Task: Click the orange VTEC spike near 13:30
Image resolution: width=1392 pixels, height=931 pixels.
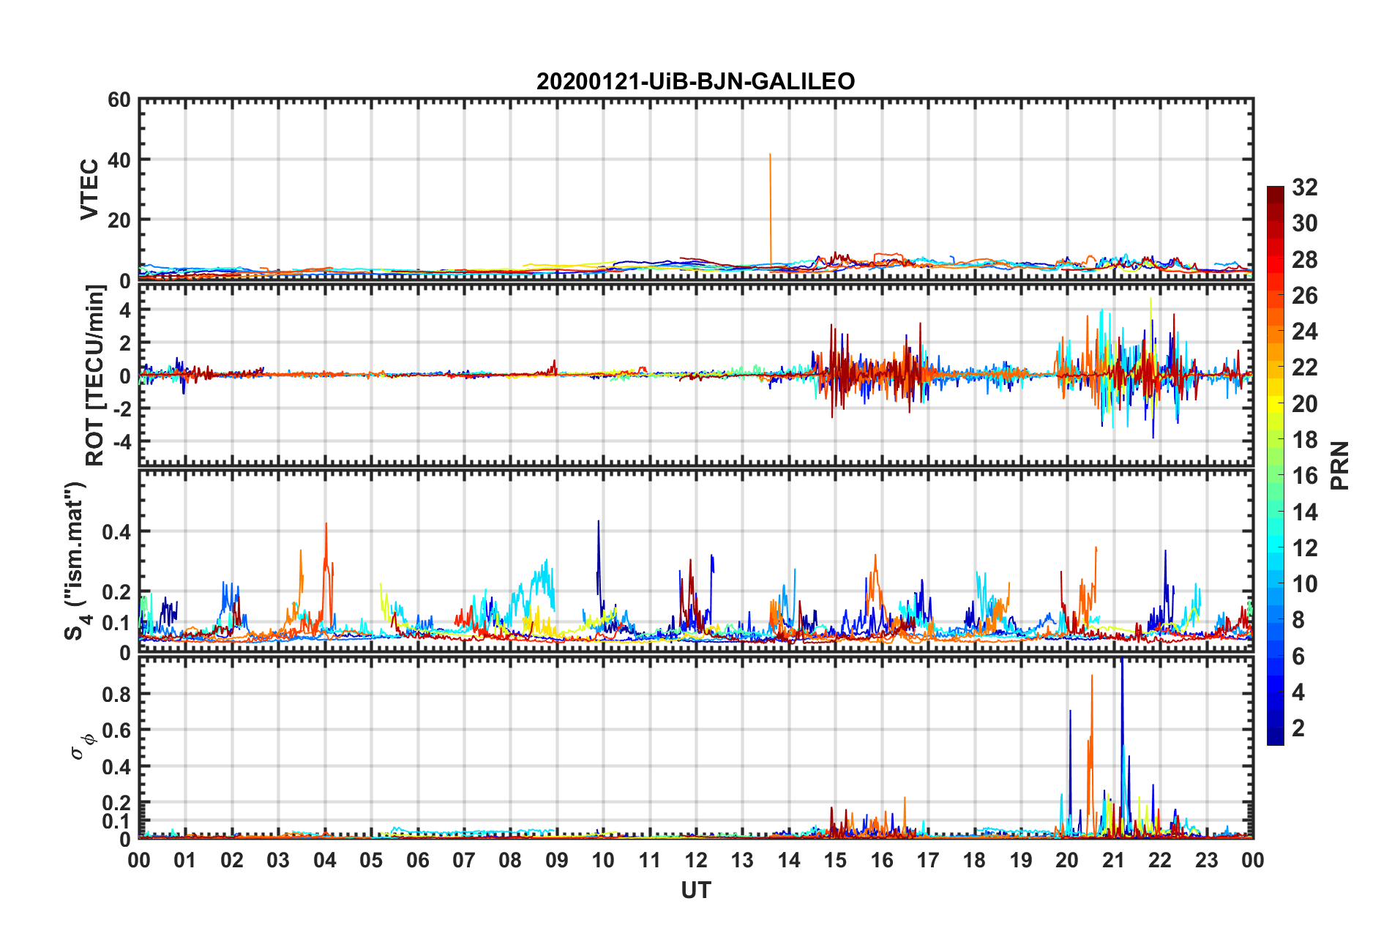Action: coord(770,209)
